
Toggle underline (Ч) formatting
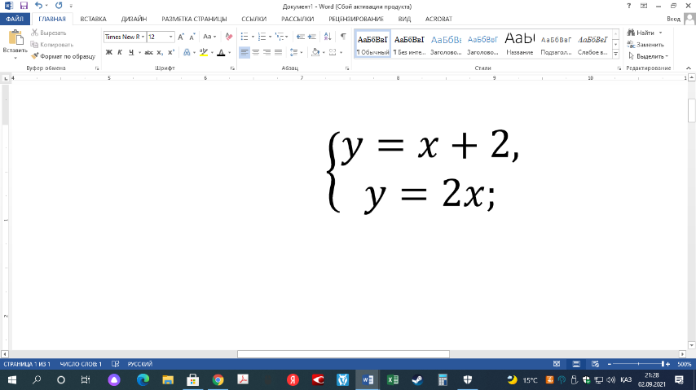pyautogui.click(x=131, y=52)
